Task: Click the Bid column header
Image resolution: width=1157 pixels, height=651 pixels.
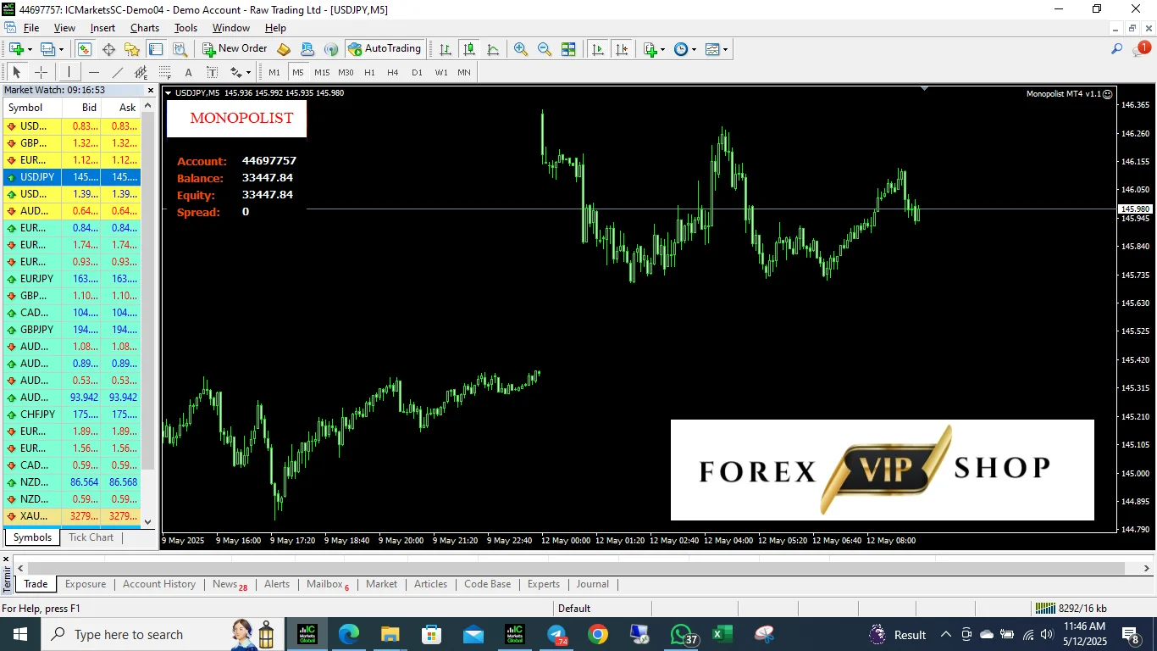Action: [82, 108]
